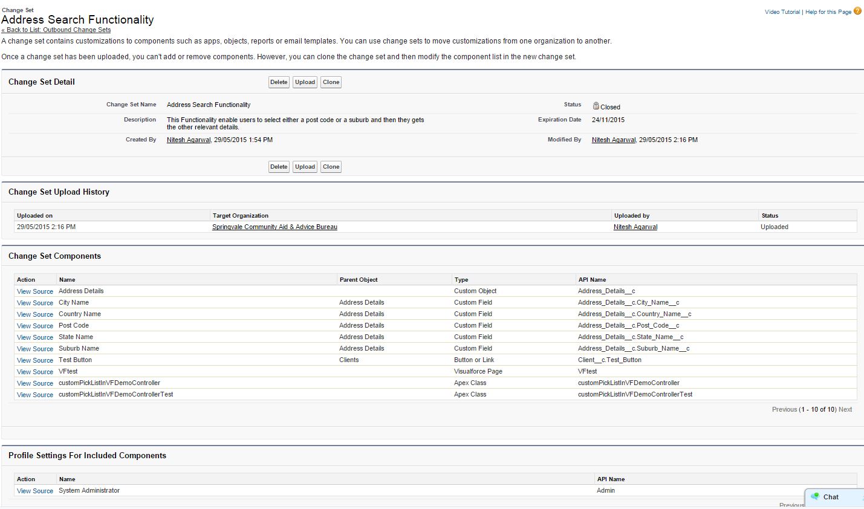864x509 pixels.
Task: Open the Springvale Community Aid & Advice Bureau link
Action: 274,227
